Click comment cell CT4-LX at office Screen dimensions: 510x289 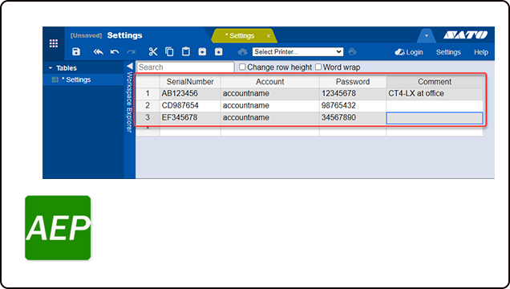click(x=435, y=94)
